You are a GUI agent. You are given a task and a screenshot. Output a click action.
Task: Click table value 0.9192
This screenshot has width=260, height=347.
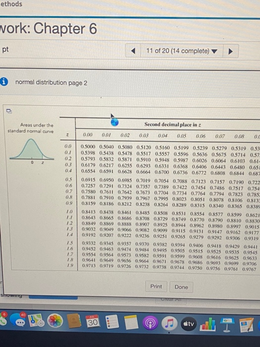click(89, 235)
